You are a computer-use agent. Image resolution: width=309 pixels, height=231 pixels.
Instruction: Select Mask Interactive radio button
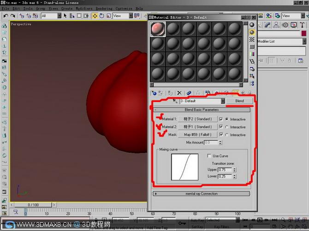click(x=227, y=135)
